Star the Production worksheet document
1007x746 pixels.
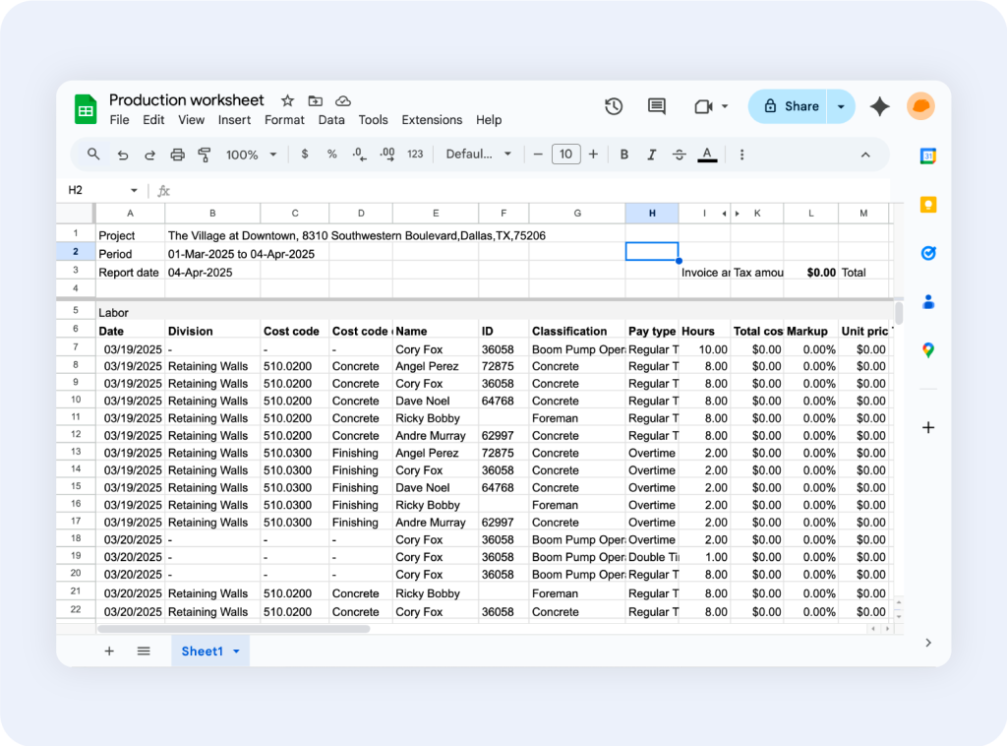(x=287, y=100)
